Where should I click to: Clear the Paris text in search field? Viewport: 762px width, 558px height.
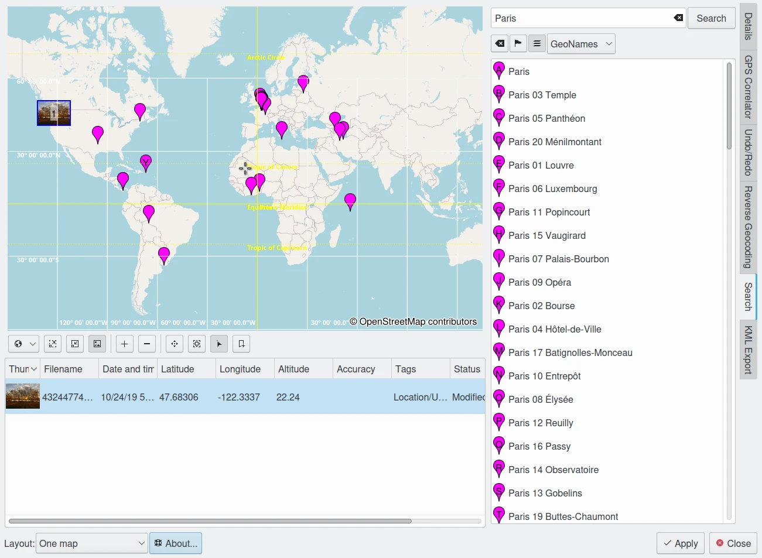point(678,18)
